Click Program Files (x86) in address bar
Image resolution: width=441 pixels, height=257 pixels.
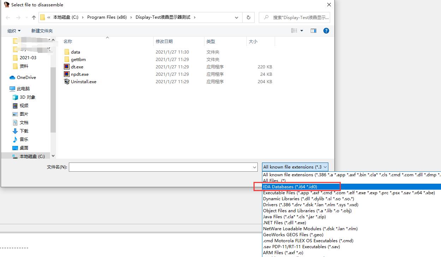(107, 17)
